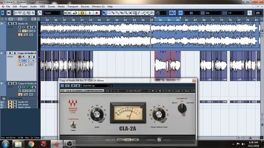Select the Erase tool
The image size is (264, 148).
[x=122, y=13]
